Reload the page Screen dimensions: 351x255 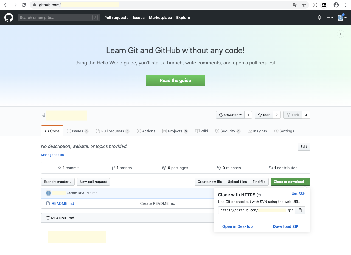click(24, 5)
